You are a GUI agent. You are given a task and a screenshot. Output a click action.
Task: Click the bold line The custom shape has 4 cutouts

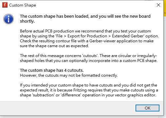pos(52,70)
